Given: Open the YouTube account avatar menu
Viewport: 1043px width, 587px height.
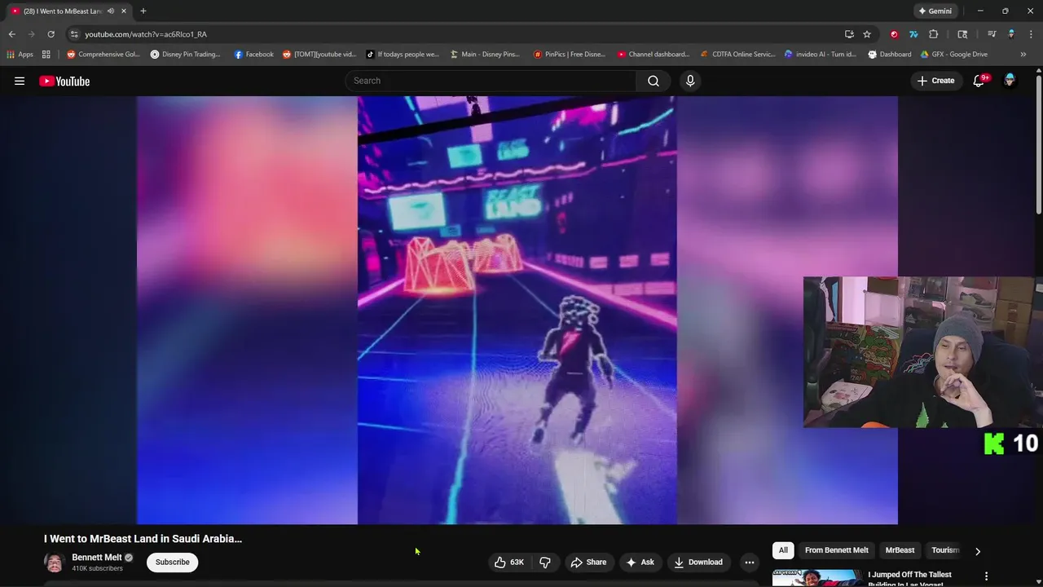Looking at the screenshot, I should 1010,81.
